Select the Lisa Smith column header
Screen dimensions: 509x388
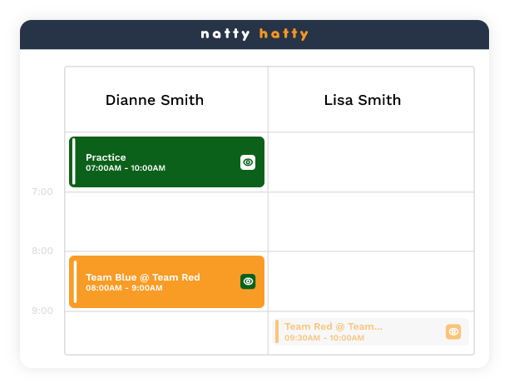363,100
